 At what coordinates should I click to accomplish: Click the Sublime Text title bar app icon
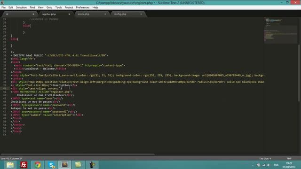(2, 3)
